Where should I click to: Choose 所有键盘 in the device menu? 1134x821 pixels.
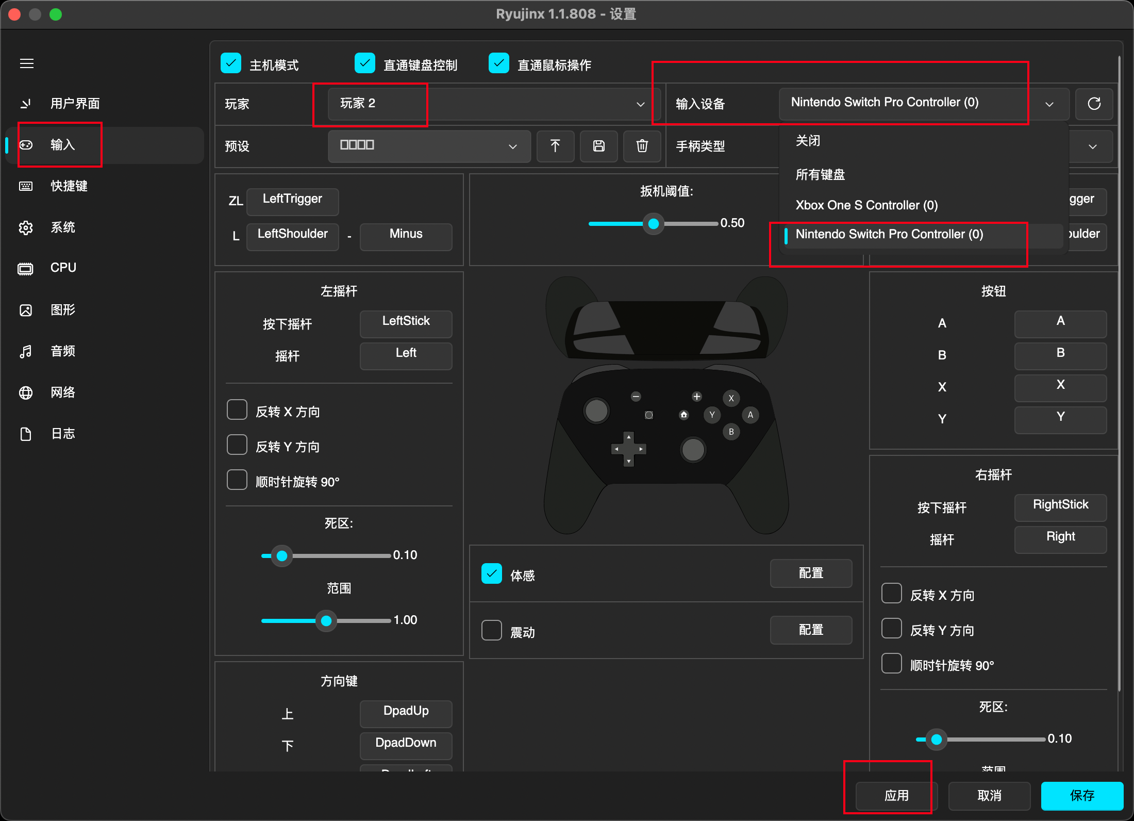pos(820,174)
